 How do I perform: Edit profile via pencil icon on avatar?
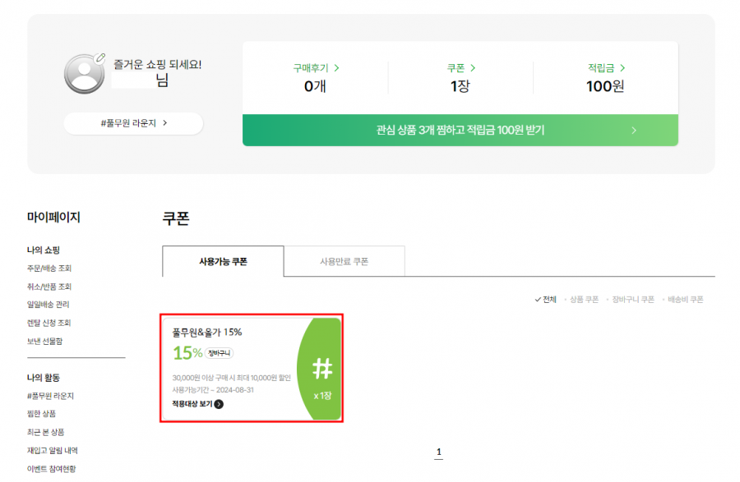tap(99, 58)
